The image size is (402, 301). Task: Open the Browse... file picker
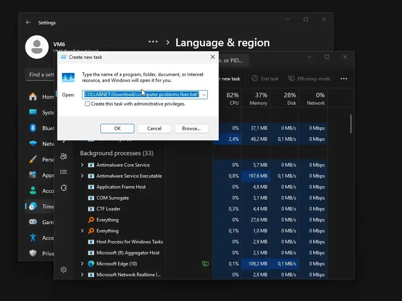point(191,129)
